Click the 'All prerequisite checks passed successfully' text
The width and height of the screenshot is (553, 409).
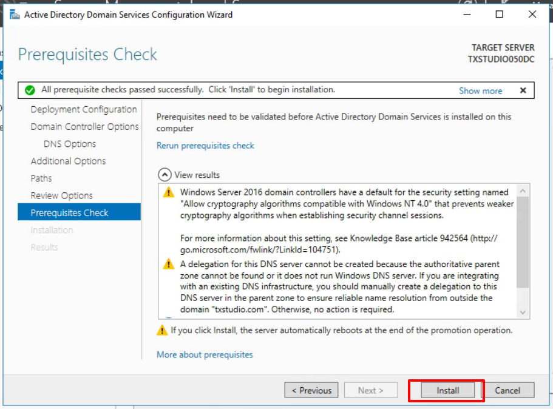click(x=123, y=90)
